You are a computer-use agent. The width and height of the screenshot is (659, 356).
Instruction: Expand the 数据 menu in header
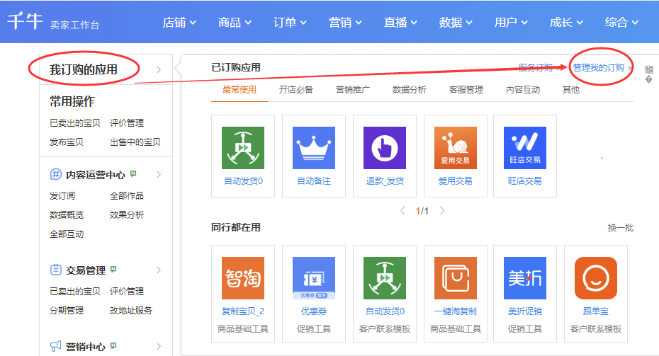pyautogui.click(x=456, y=22)
